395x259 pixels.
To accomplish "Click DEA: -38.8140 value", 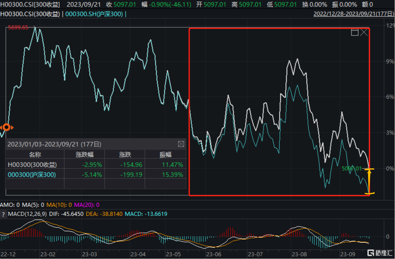I will (x=104, y=214).
